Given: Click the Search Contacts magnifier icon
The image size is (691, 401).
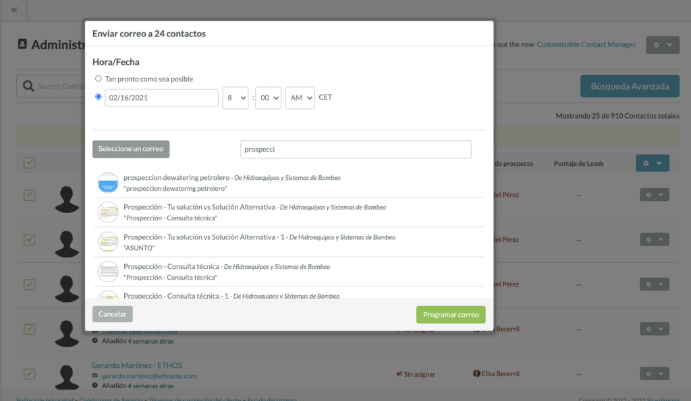Looking at the screenshot, I should pos(28,86).
